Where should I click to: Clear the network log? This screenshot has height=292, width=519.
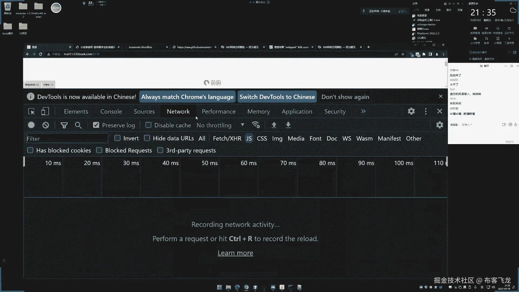46,125
